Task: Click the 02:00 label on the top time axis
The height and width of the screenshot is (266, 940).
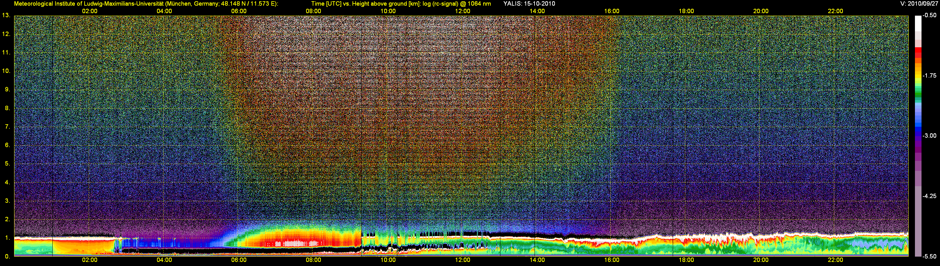Action: [89, 11]
